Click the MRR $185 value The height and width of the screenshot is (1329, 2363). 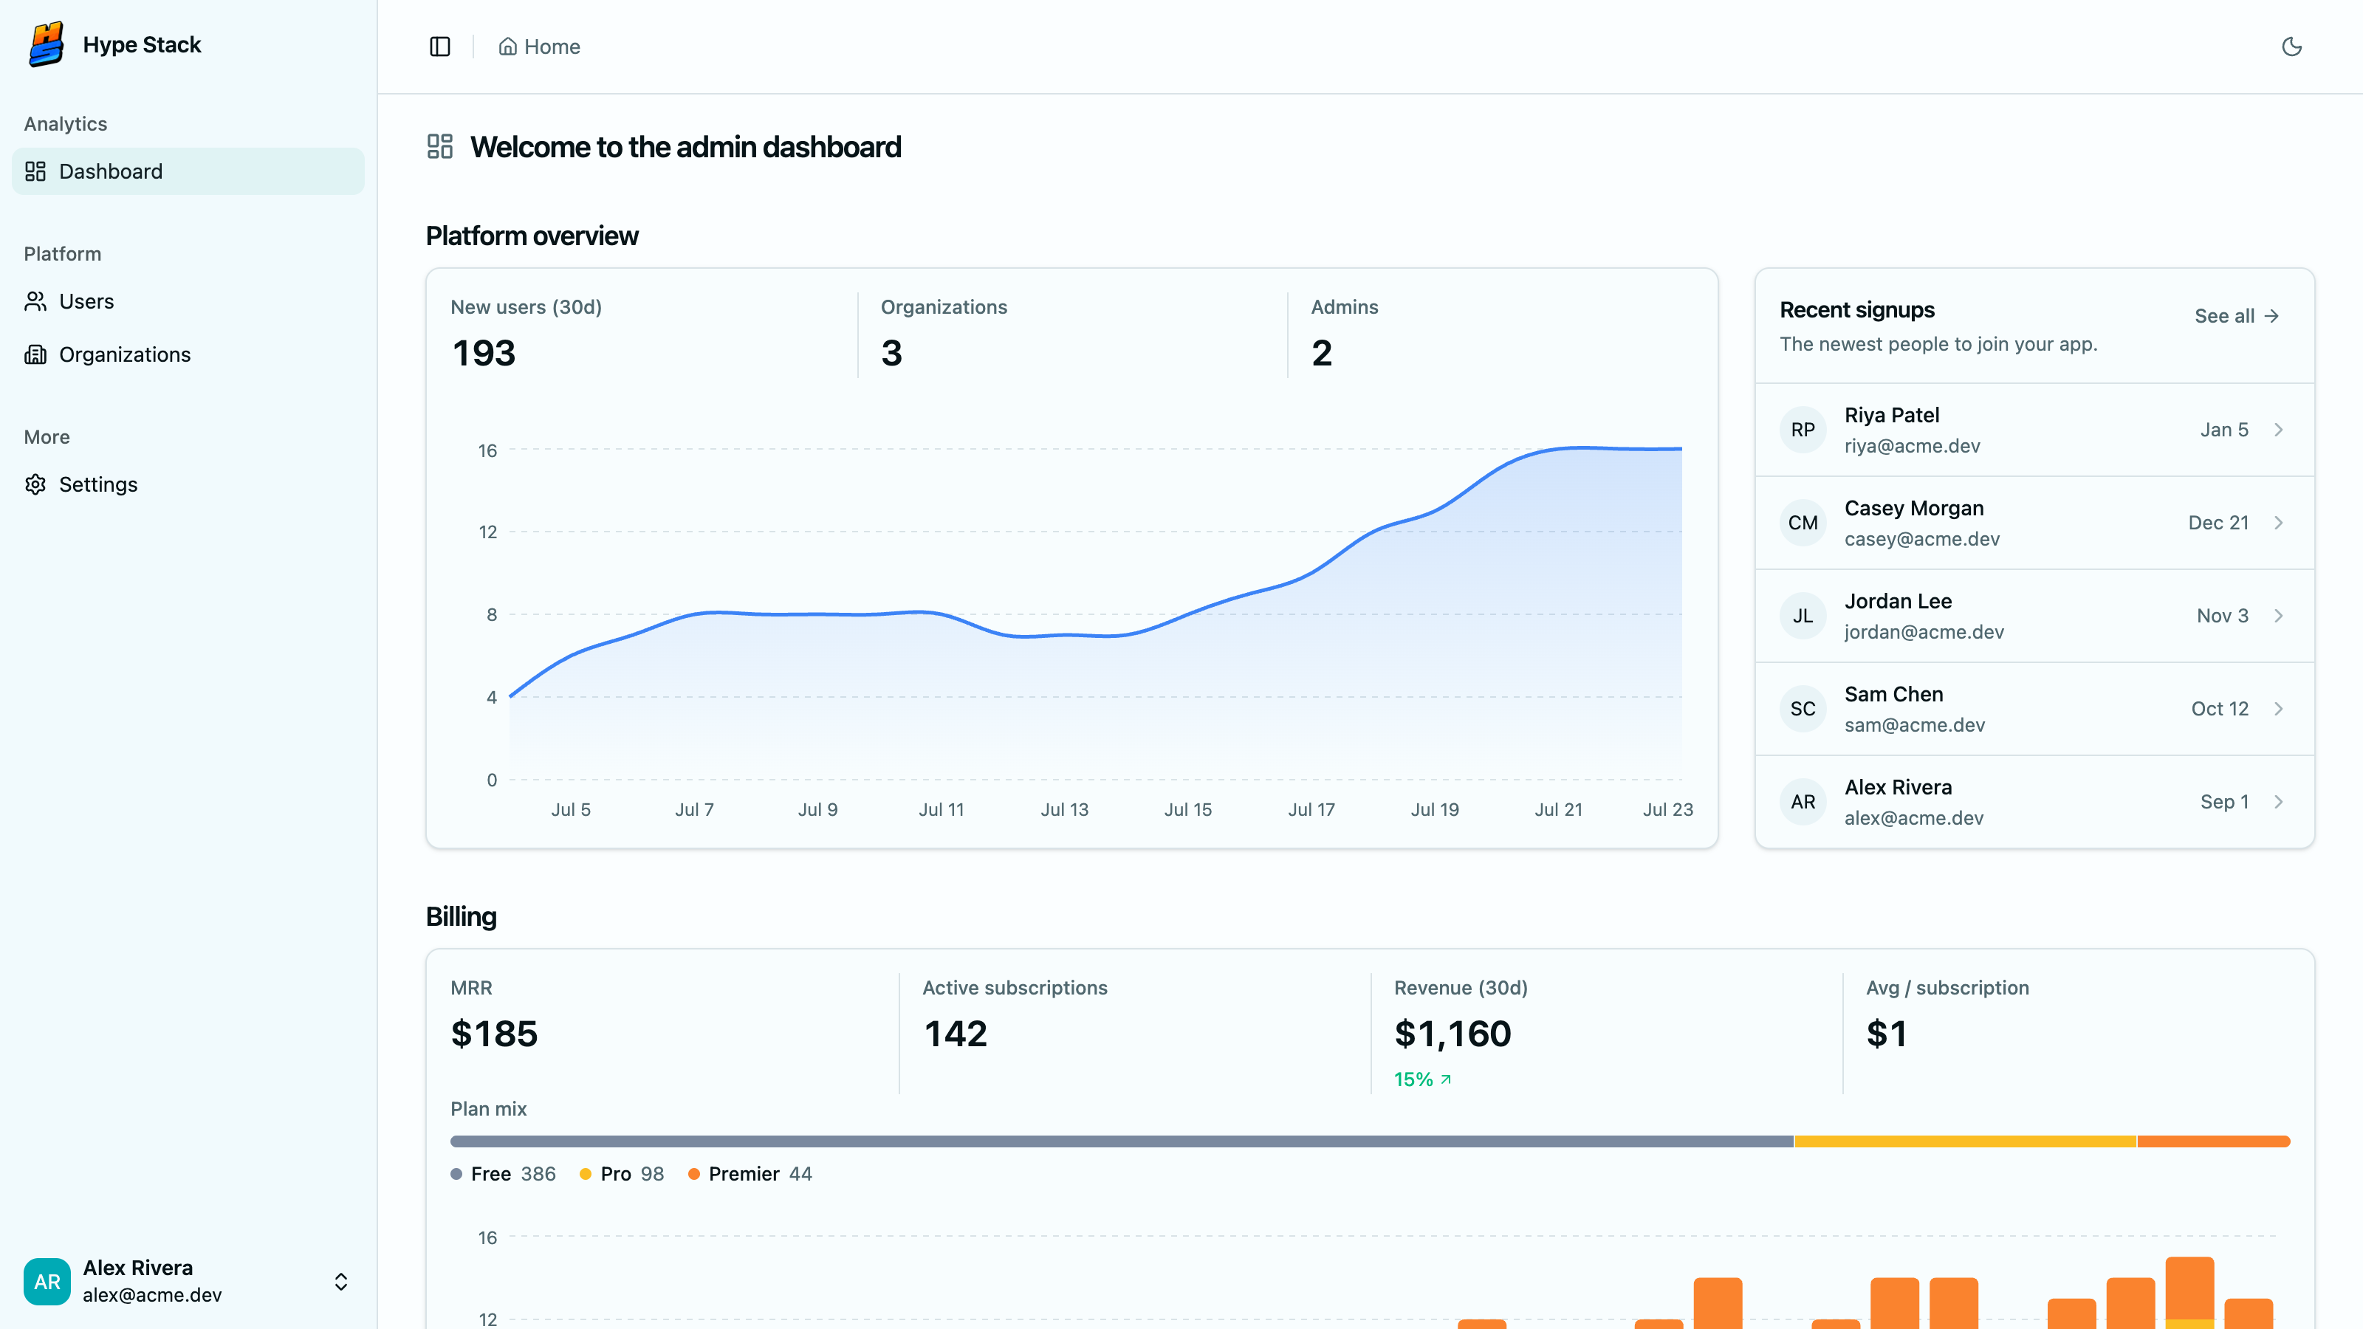click(493, 1034)
